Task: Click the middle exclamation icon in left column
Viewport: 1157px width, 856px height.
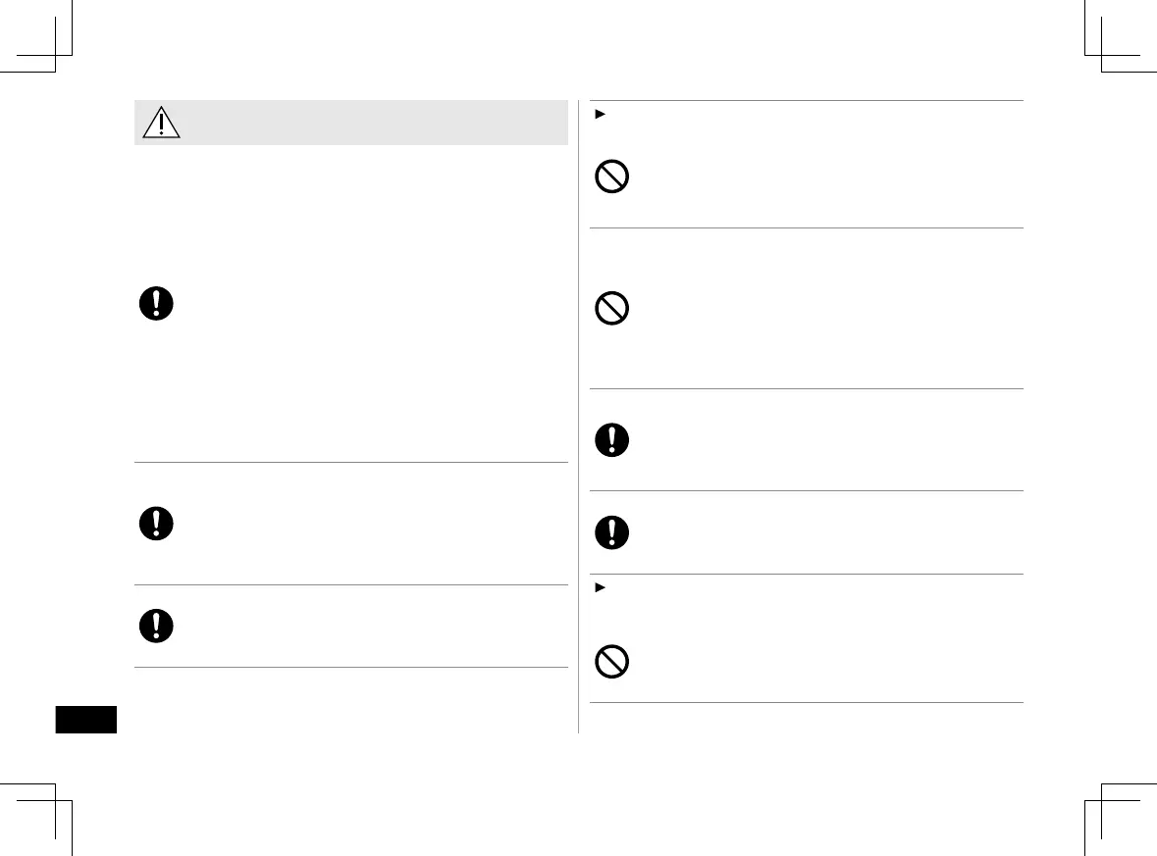Action: click(x=155, y=524)
